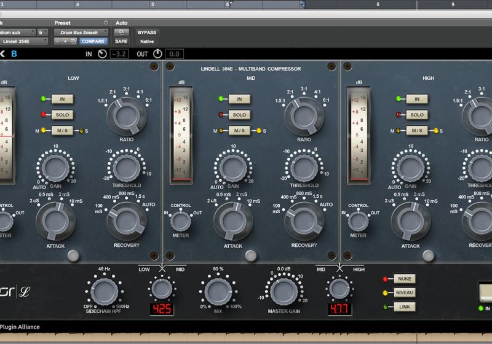Click the LOW band GAIN knob
This screenshot has height=344, width=492.
[x=55, y=168]
